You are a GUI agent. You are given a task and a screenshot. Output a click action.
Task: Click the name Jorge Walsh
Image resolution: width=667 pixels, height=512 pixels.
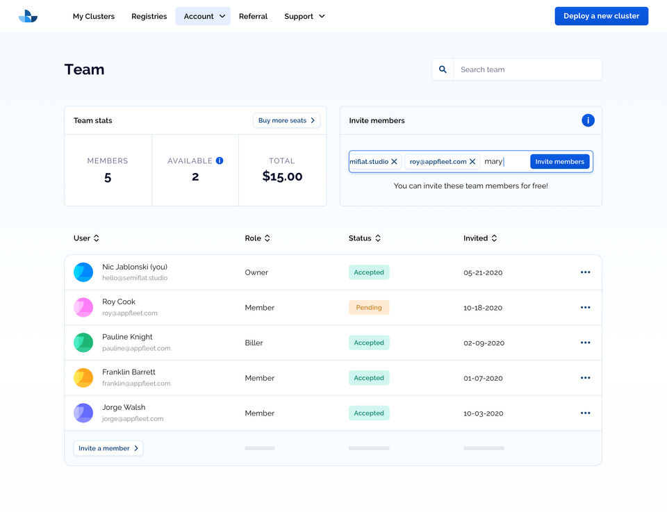tap(124, 407)
